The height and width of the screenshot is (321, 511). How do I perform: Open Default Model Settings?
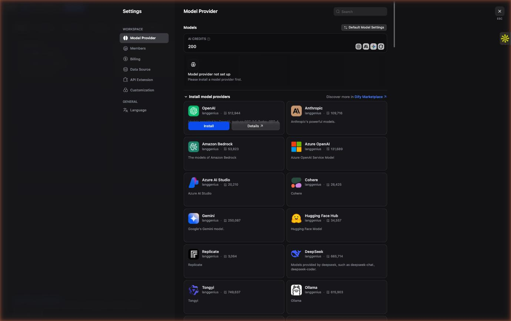[x=364, y=28]
